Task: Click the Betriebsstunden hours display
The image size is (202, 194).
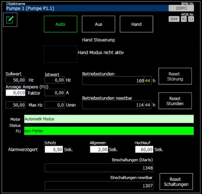Action: [117, 81]
